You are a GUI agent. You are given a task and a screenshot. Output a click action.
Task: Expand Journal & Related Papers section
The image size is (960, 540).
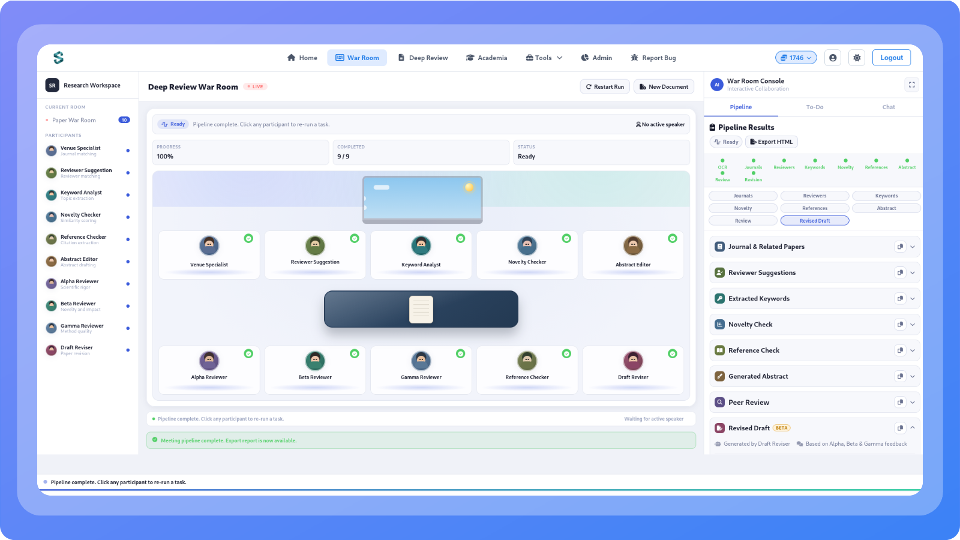click(913, 247)
